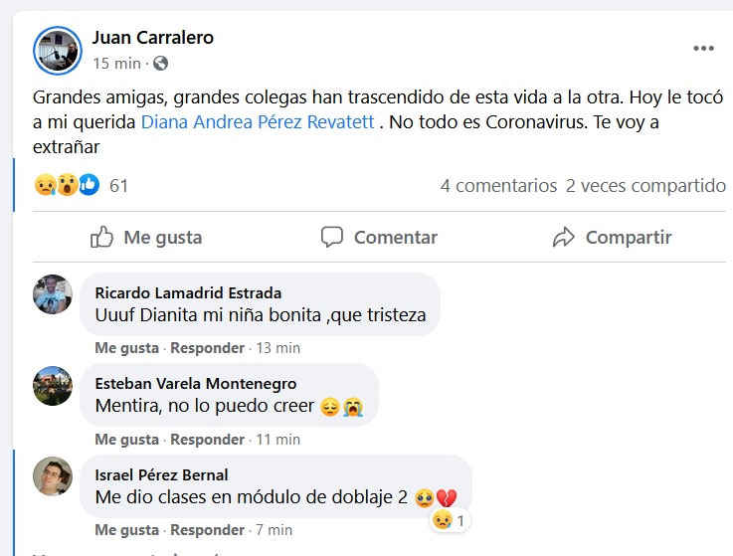Open the Juan Carralero author name link

click(152, 38)
